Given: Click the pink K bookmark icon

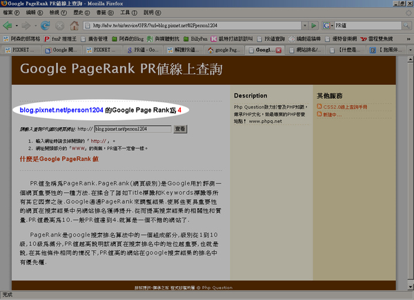Looking at the screenshot, I should click(214, 39).
